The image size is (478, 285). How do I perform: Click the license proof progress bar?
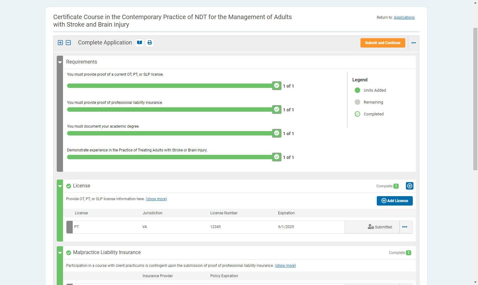[170, 86]
